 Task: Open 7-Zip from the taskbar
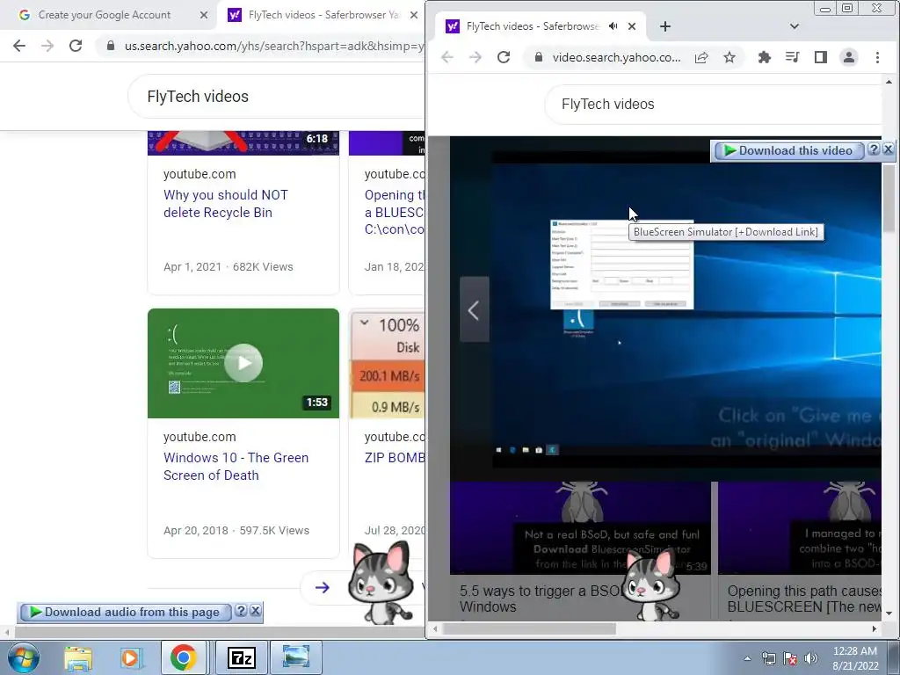coord(241,657)
